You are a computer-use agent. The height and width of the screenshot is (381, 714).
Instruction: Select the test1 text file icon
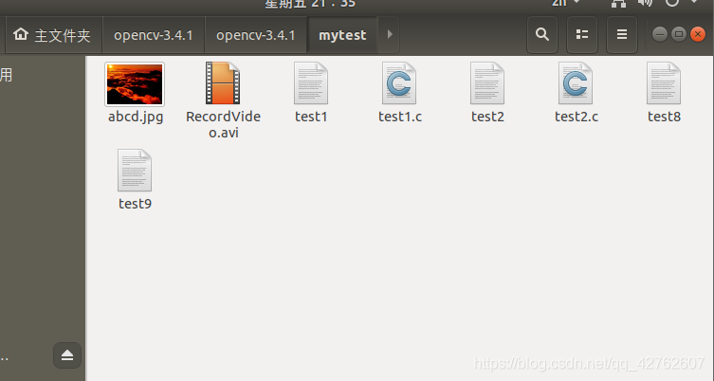tap(311, 82)
